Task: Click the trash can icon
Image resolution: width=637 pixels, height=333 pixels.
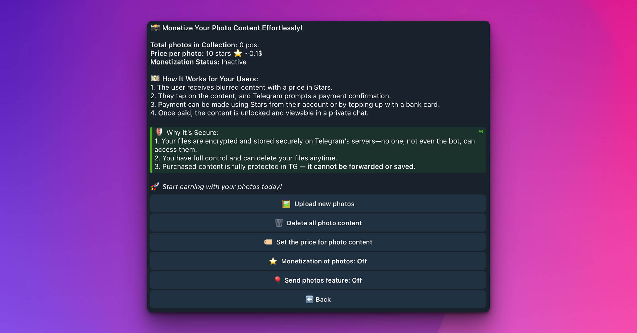Action: tap(279, 223)
